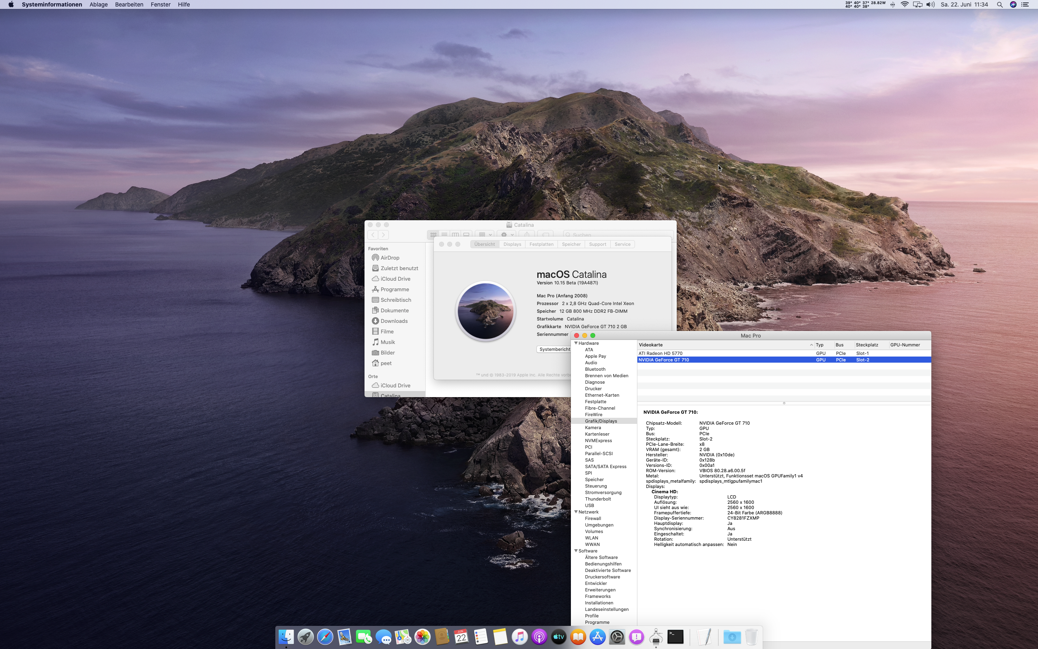
Task: Click the Systembericht button
Action: point(554,349)
